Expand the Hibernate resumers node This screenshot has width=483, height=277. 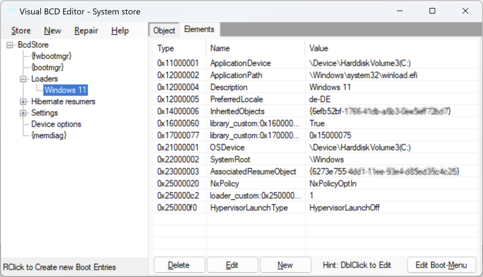click(23, 101)
